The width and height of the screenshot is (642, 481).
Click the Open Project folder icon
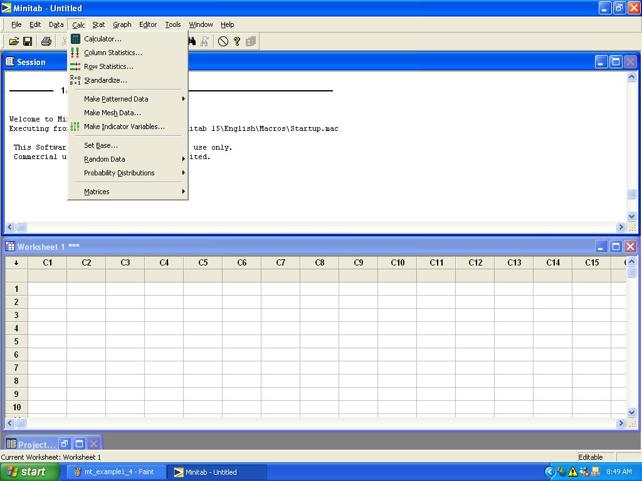tap(14, 41)
